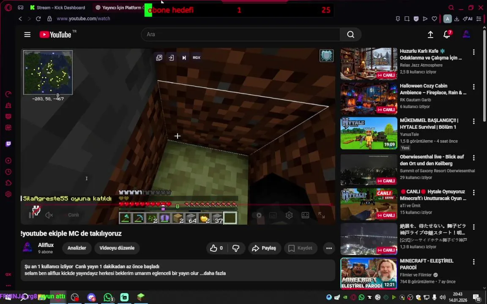
Task: Like the video with thumbs up
Action: pyautogui.click(x=217, y=248)
